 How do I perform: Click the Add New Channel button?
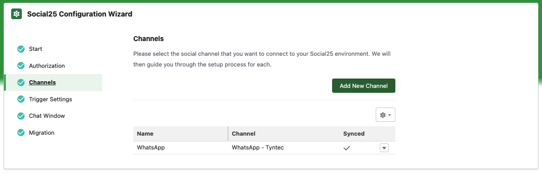(x=364, y=86)
